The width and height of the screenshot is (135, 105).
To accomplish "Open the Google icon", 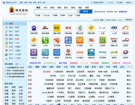I will coord(103,28).
